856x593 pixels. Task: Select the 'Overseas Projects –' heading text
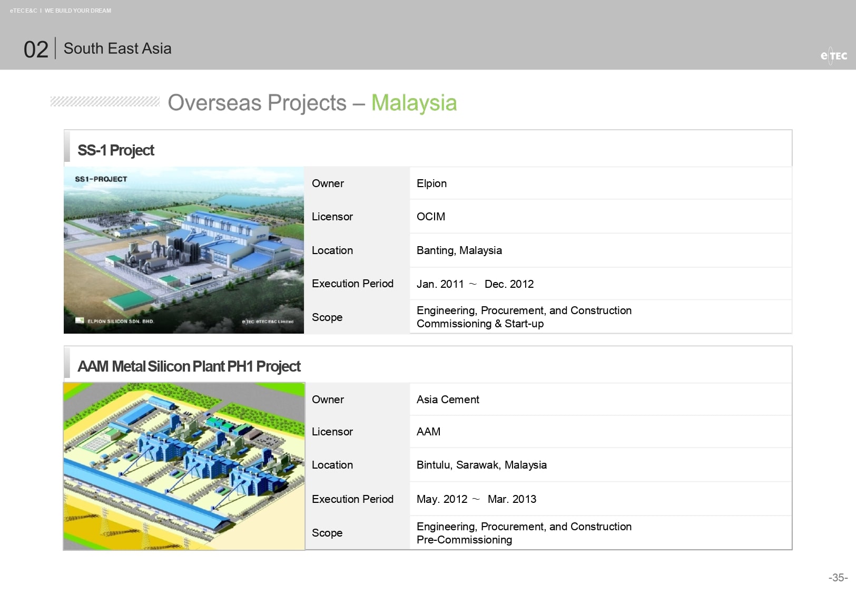[266, 103]
